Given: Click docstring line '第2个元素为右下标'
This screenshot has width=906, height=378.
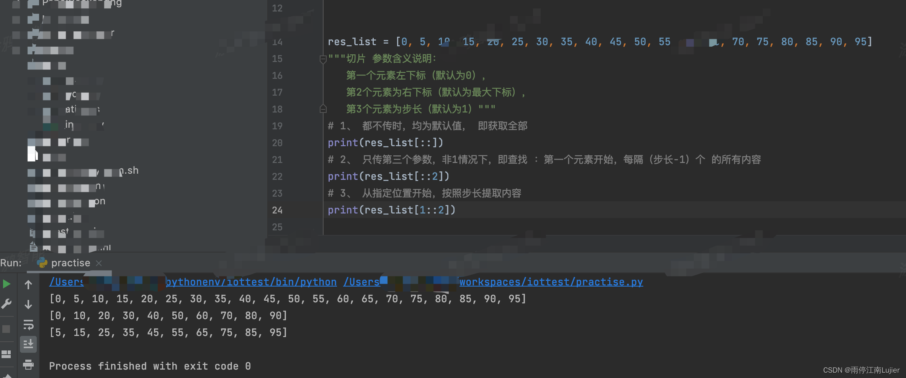Looking at the screenshot, I should point(436,92).
